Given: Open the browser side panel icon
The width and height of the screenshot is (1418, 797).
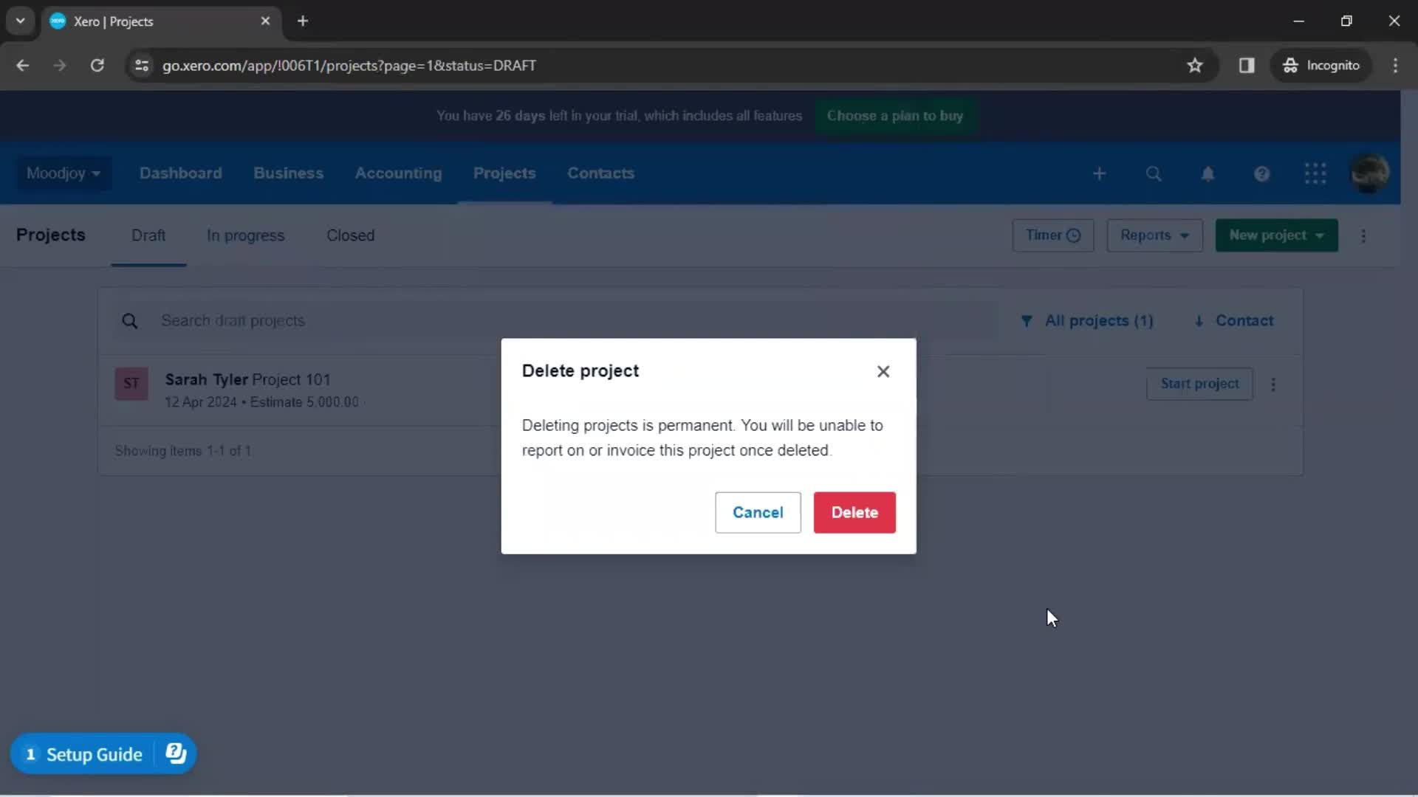Looking at the screenshot, I should pyautogui.click(x=1247, y=66).
